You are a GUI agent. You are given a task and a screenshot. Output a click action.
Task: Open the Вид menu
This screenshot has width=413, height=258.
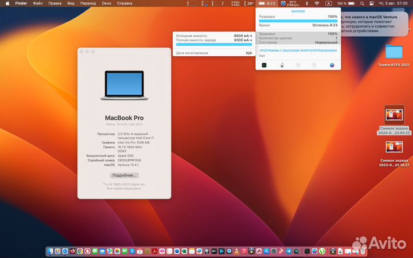(x=71, y=3)
